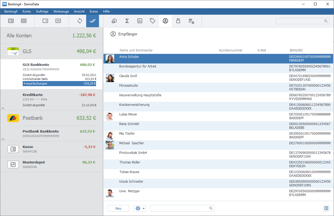Click Mia Töpfer's photo thumbnail
Image resolution: width=334 pixels, height=216 pixels.
[x=110, y=135]
